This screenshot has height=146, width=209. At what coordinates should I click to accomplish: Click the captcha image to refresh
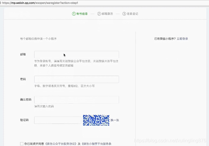[96, 120]
